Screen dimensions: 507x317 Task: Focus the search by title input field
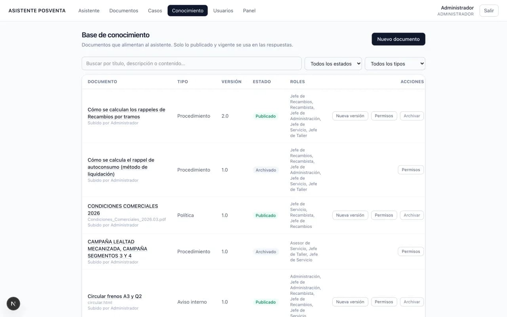[192, 63]
